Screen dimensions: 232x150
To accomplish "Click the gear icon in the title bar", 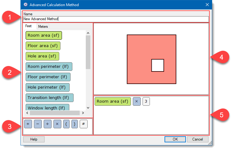I will click(x=26, y=5).
